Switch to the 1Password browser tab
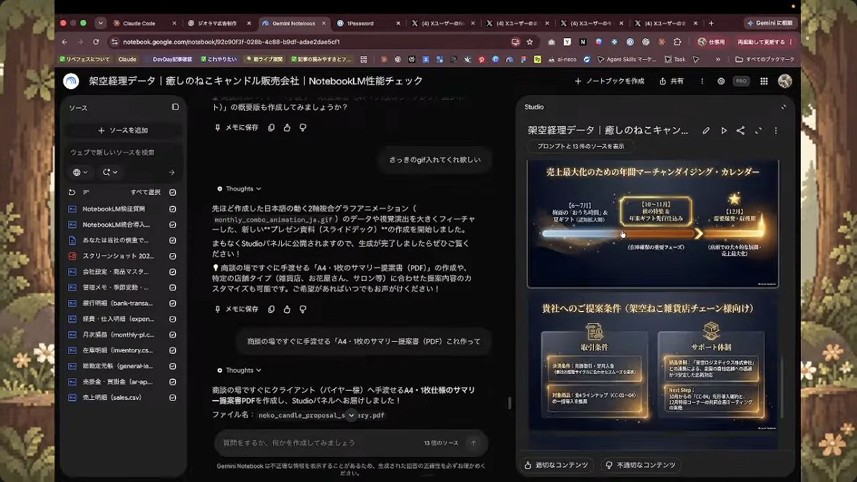 (x=367, y=24)
